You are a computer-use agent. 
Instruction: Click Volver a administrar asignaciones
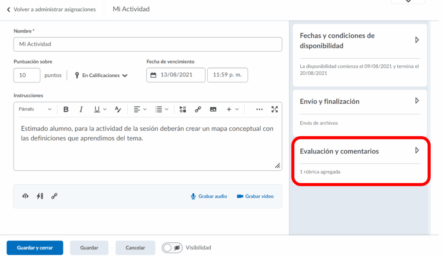click(51, 9)
